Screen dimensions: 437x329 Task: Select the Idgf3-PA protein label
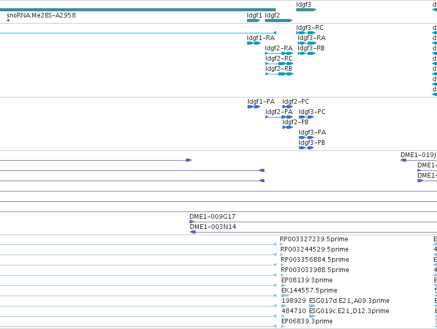point(312,132)
